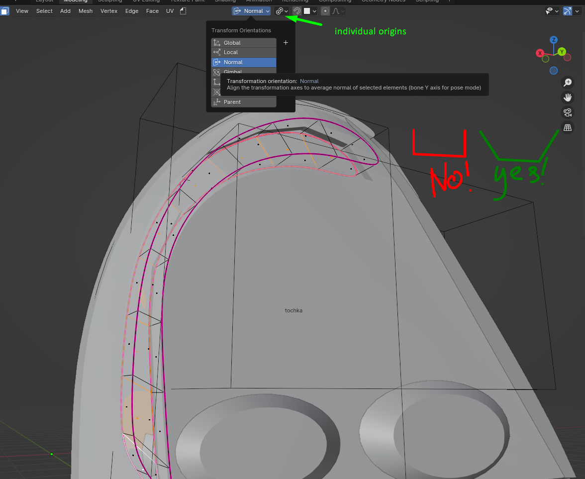Select the highlighted Normal orientation entry
585x479 pixels.
tap(244, 62)
